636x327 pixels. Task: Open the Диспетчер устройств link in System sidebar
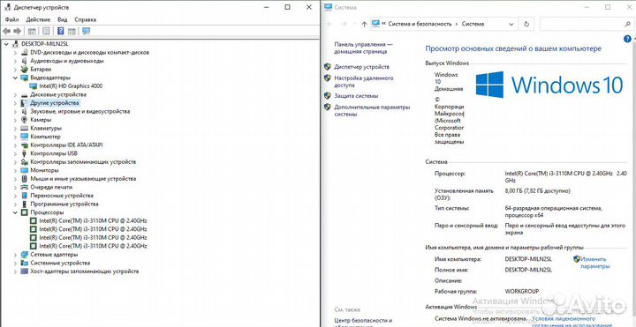coord(362,67)
